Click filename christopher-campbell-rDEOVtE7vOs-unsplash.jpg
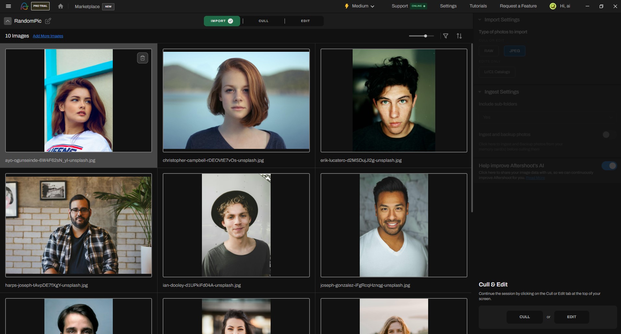Screen dimensions: 621x334 click(213, 161)
